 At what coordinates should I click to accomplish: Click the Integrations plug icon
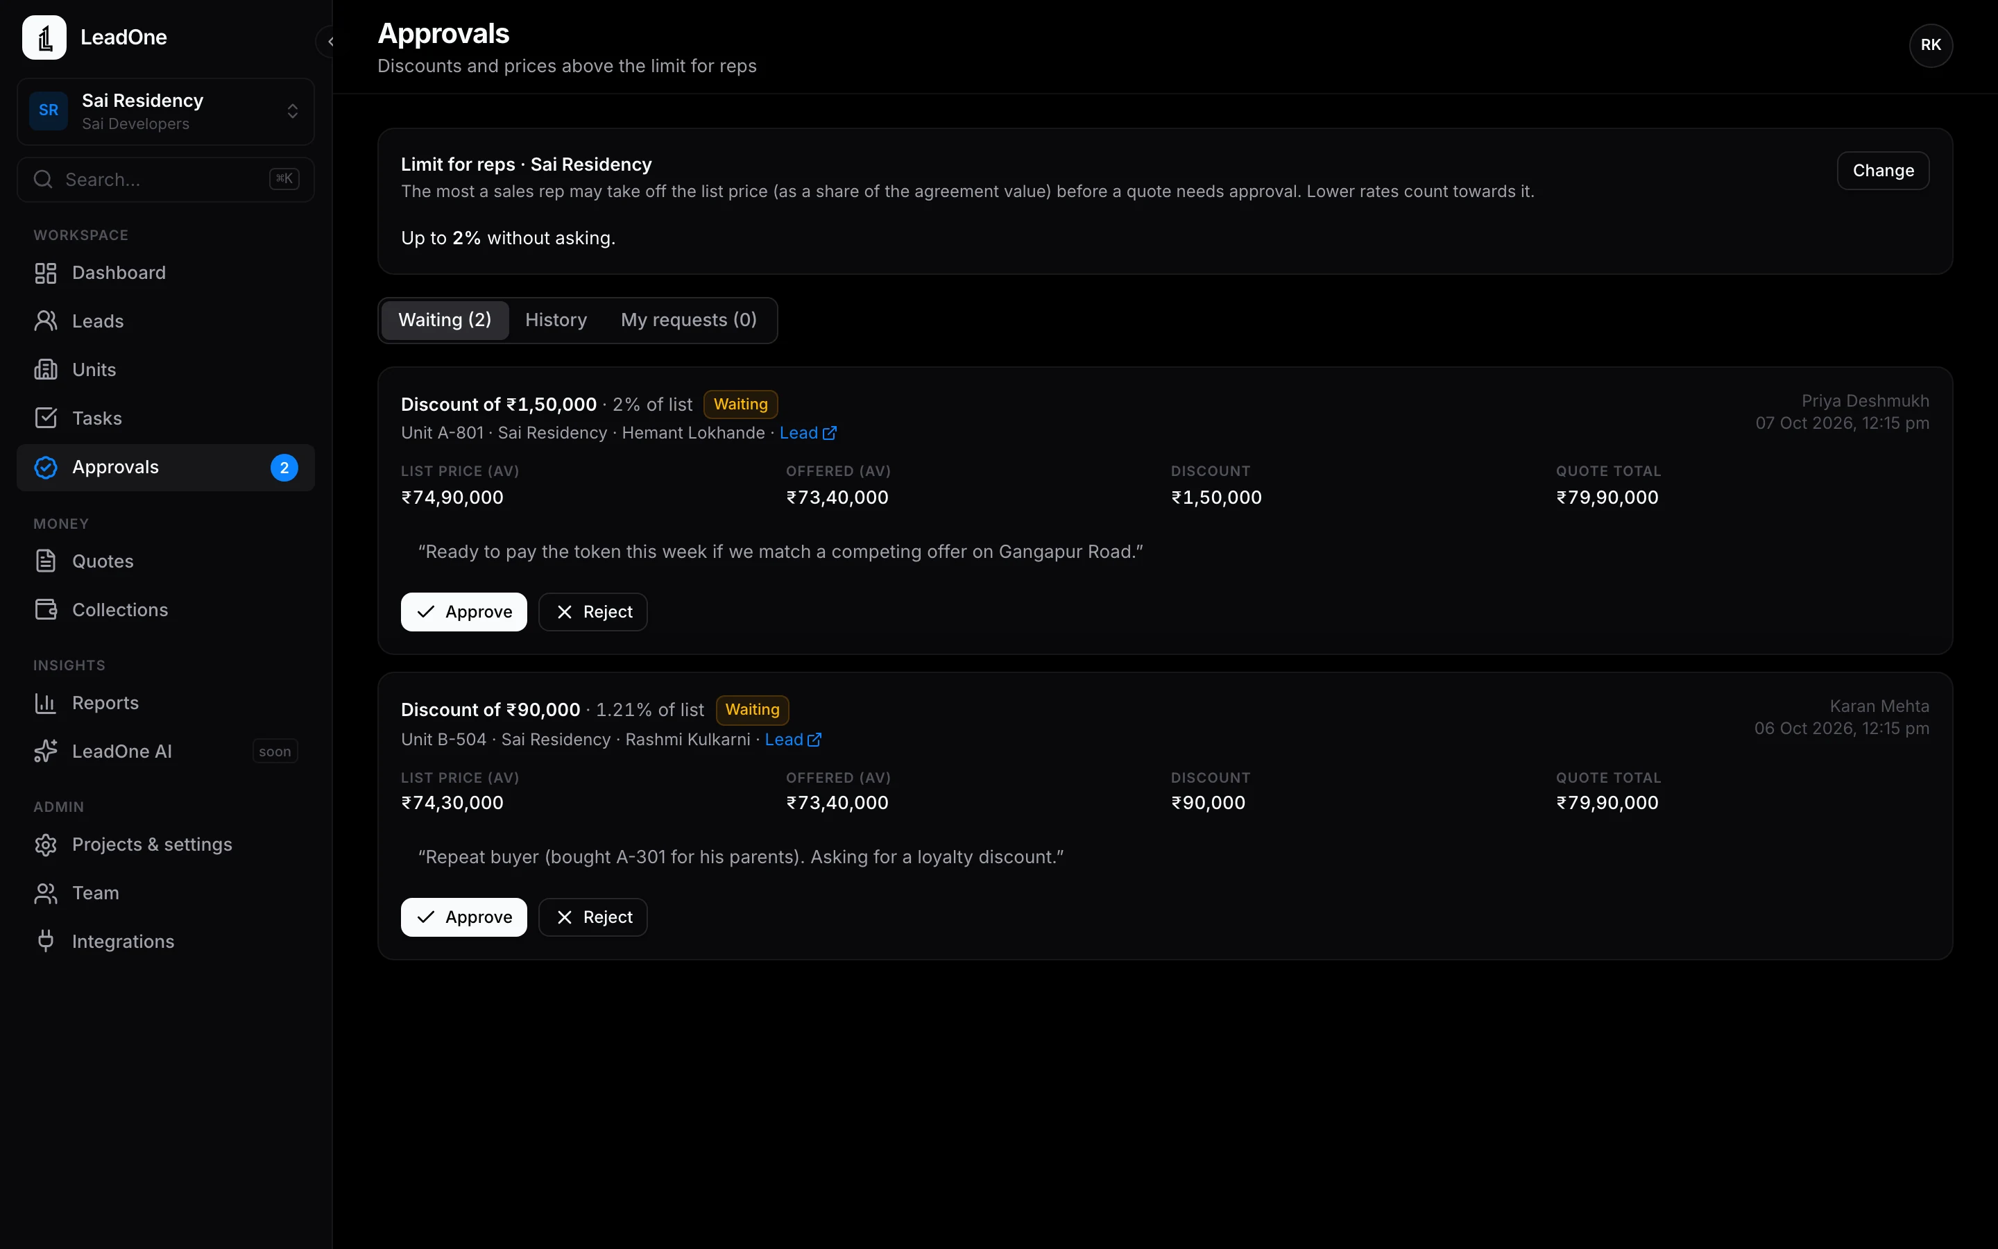pos(45,942)
